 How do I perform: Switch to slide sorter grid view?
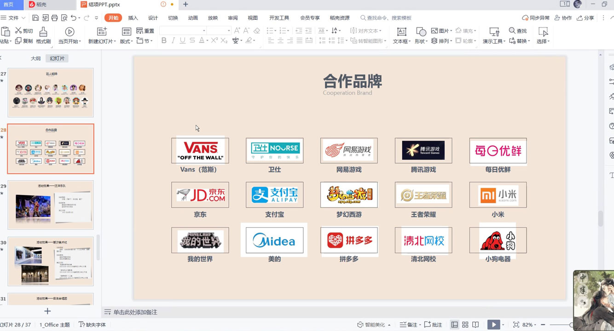(x=465, y=325)
